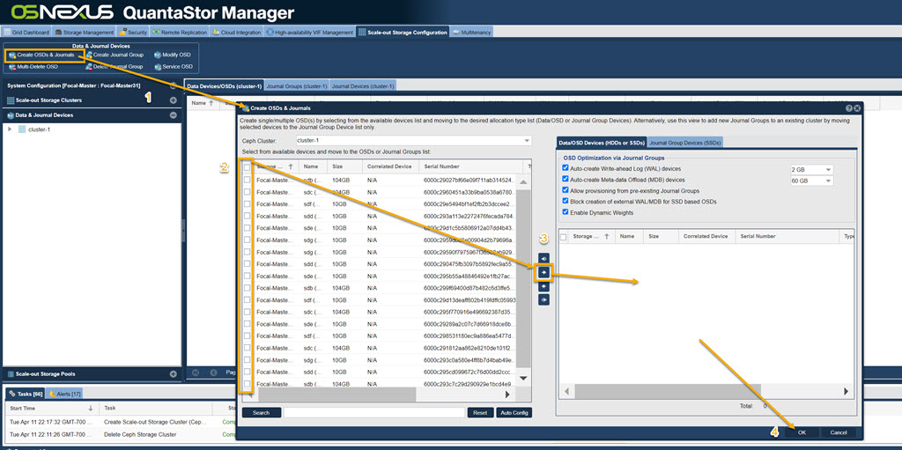Click the dialog help question-mark icon
The width and height of the screenshot is (902, 450).
click(849, 108)
